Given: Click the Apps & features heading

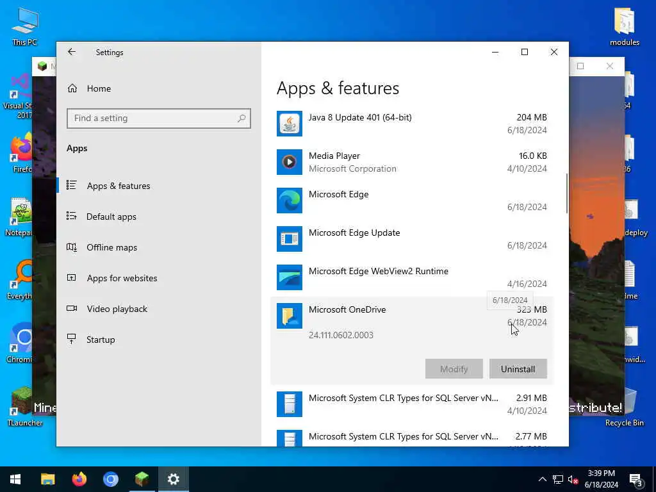Looking at the screenshot, I should (x=338, y=88).
